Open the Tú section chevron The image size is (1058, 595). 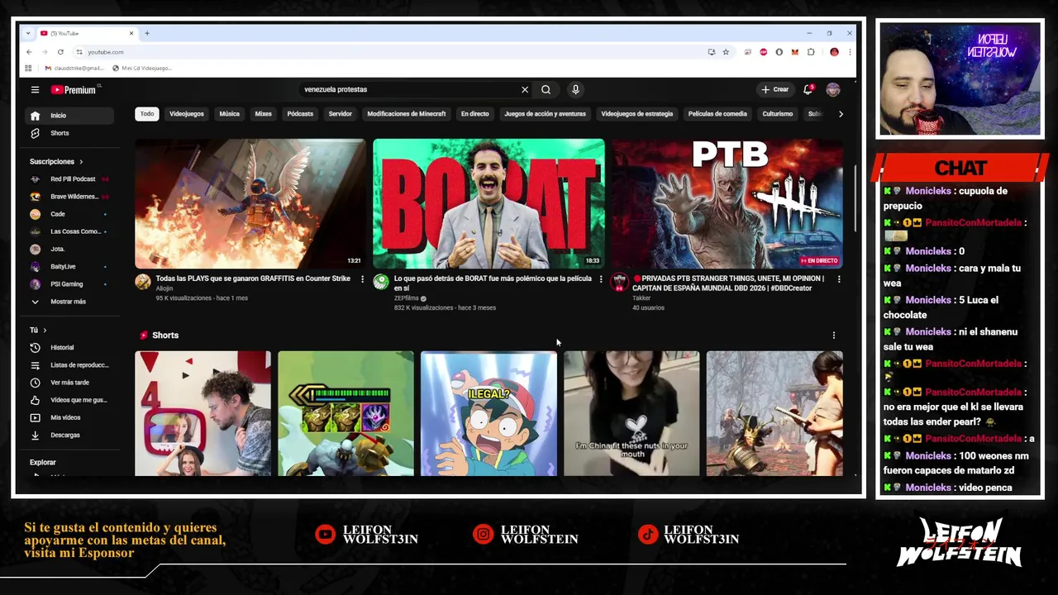click(45, 331)
